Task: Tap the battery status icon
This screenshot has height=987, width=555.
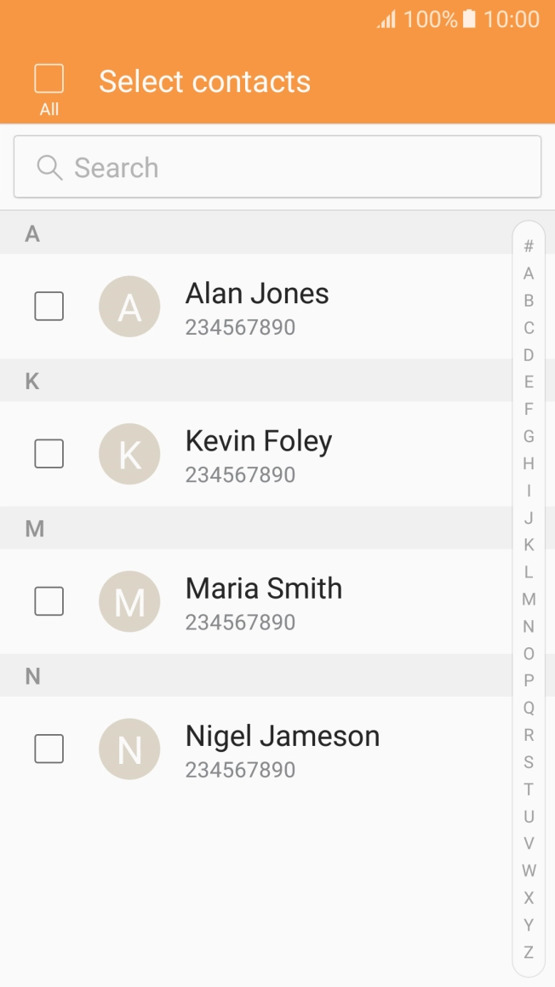Action: [469, 20]
